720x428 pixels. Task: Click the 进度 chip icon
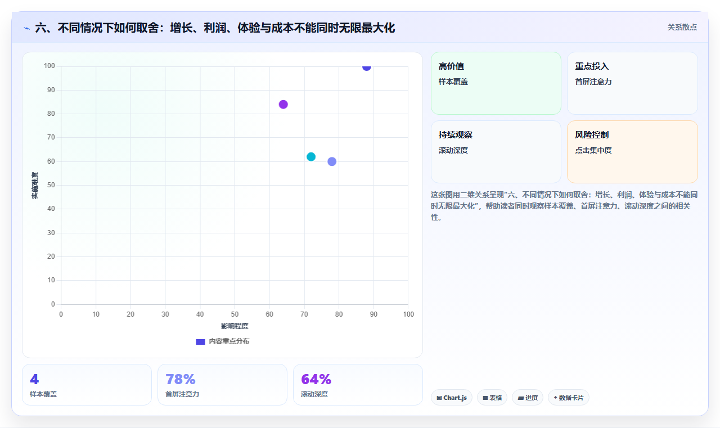pos(521,398)
